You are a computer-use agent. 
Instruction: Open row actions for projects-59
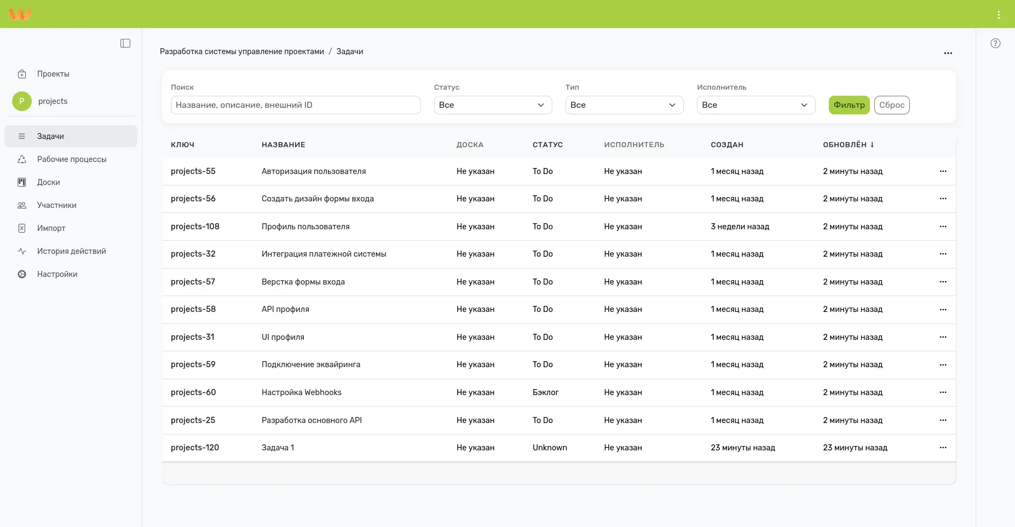(x=943, y=364)
